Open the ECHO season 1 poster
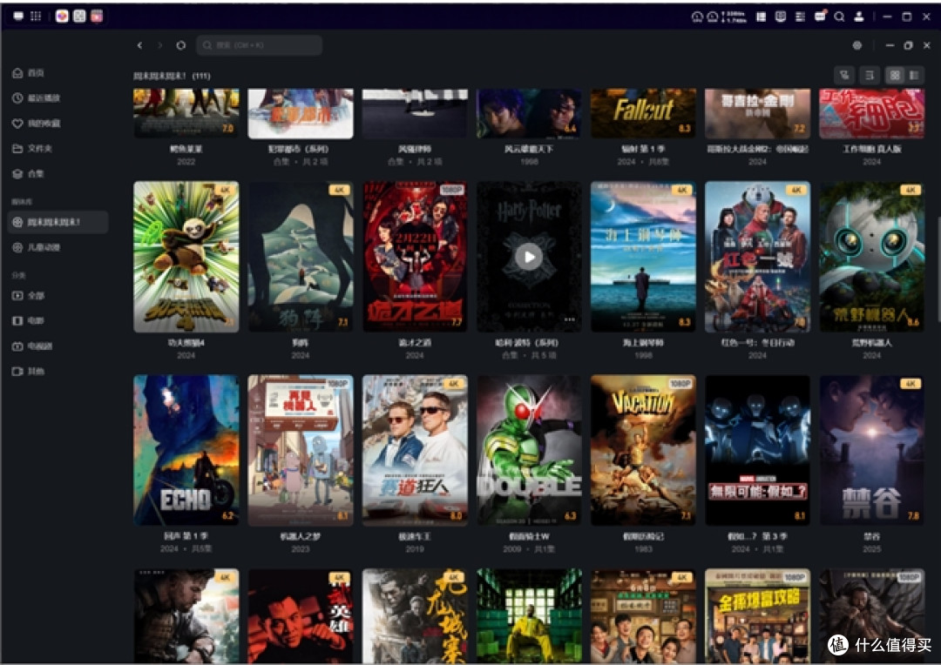The height and width of the screenshot is (665, 941). (x=186, y=450)
